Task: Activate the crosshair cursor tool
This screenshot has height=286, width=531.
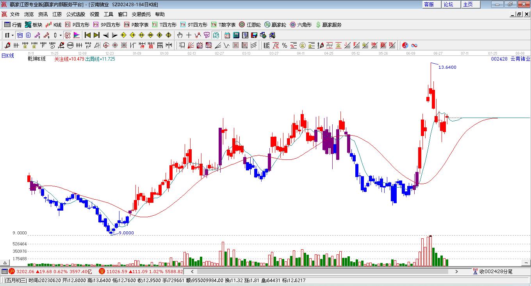Action: point(189,35)
